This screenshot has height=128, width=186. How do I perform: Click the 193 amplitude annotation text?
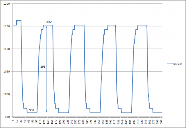43,66
